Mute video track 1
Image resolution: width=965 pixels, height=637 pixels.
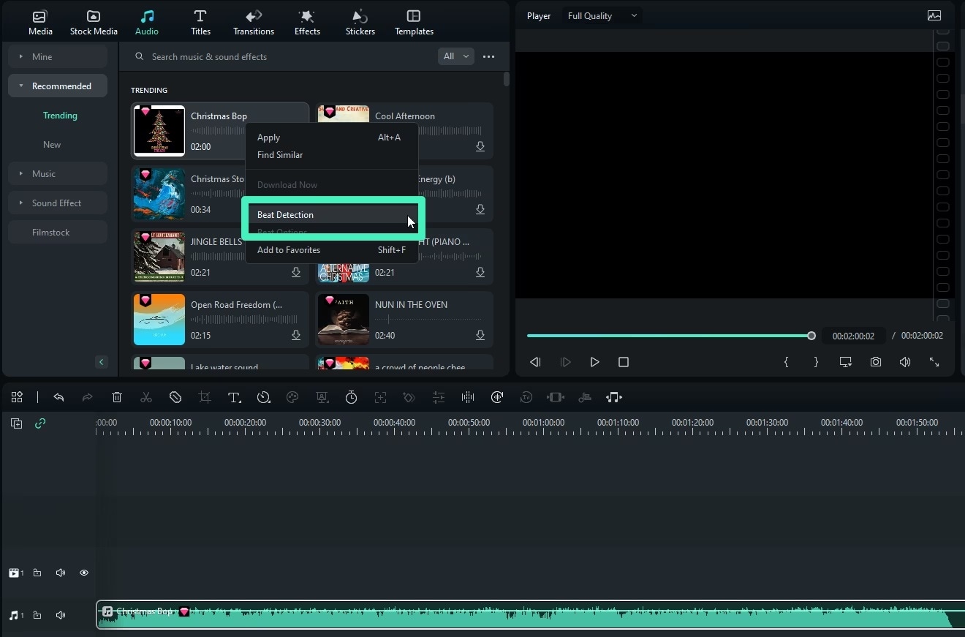coord(61,573)
